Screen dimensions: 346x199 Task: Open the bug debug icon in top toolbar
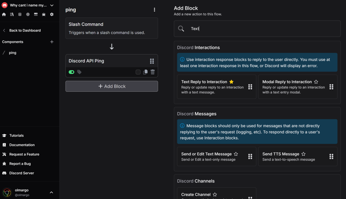point(44,14)
